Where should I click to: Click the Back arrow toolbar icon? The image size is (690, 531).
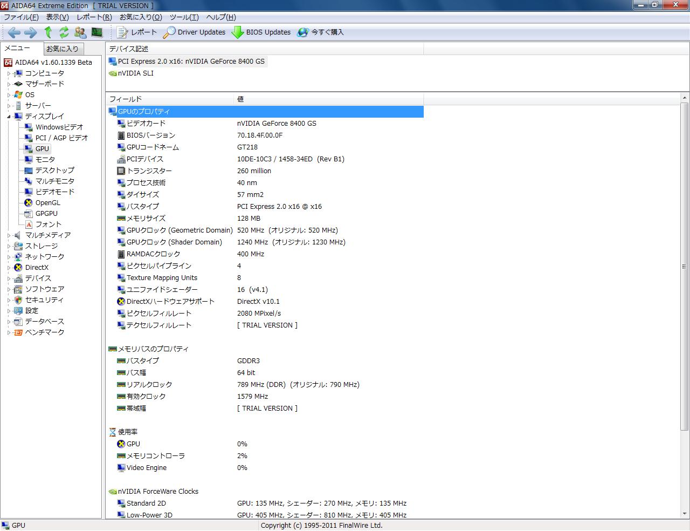click(x=14, y=32)
